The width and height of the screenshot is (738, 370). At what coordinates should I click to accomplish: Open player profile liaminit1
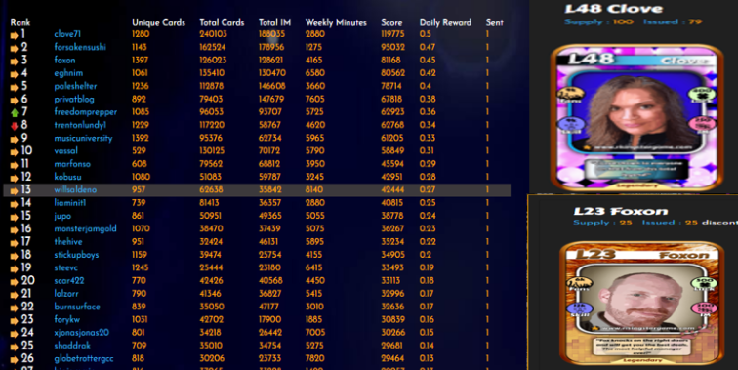point(70,202)
